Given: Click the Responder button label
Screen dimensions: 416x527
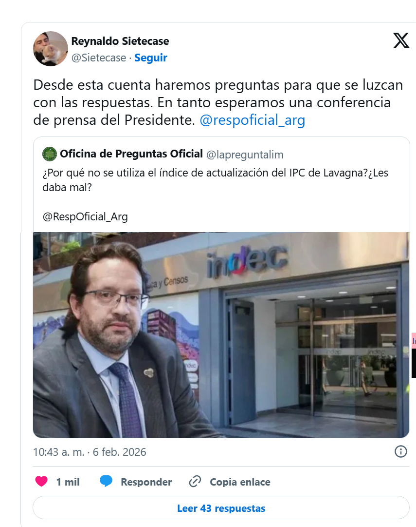Looking at the screenshot, I should pyautogui.click(x=146, y=482).
